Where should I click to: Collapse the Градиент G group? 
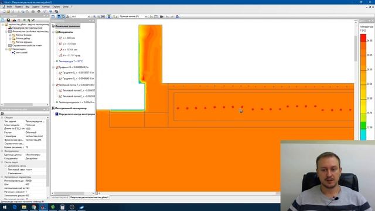(54, 67)
